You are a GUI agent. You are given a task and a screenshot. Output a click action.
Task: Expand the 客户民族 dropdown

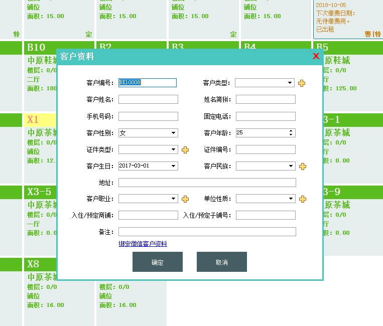click(x=291, y=166)
